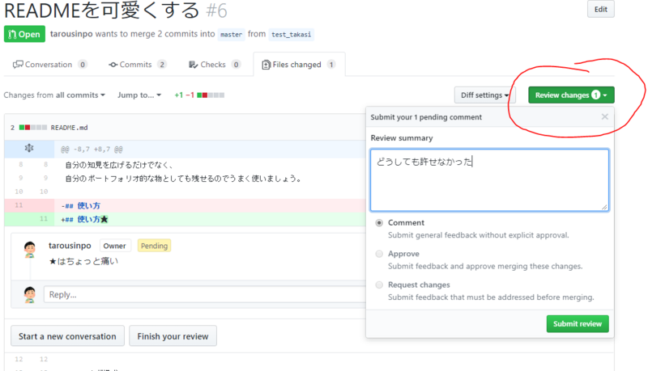Click the Submit review button
The height and width of the screenshot is (371, 648).
pyautogui.click(x=578, y=323)
